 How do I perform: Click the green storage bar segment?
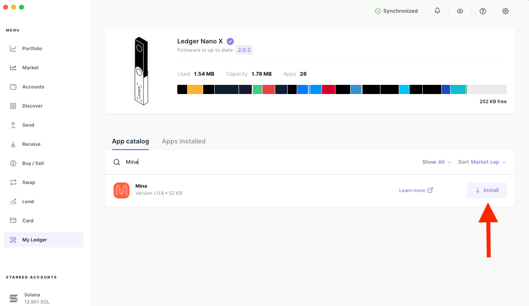[x=257, y=89]
